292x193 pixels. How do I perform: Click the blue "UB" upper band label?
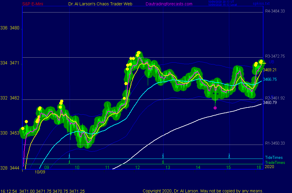pyautogui.click(x=271, y=62)
